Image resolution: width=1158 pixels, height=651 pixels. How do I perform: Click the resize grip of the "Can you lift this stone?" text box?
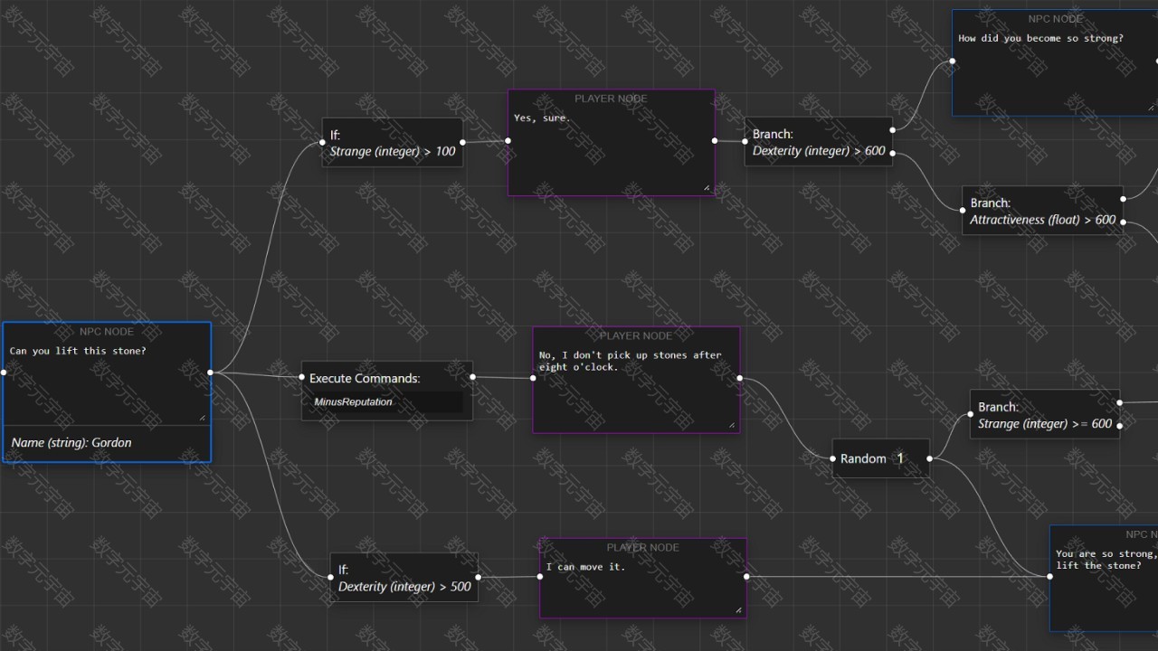point(203,417)
